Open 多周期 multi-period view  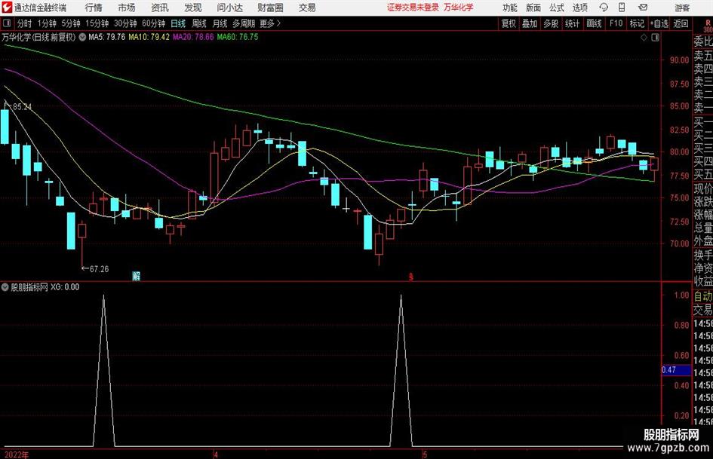coord(244,23)
